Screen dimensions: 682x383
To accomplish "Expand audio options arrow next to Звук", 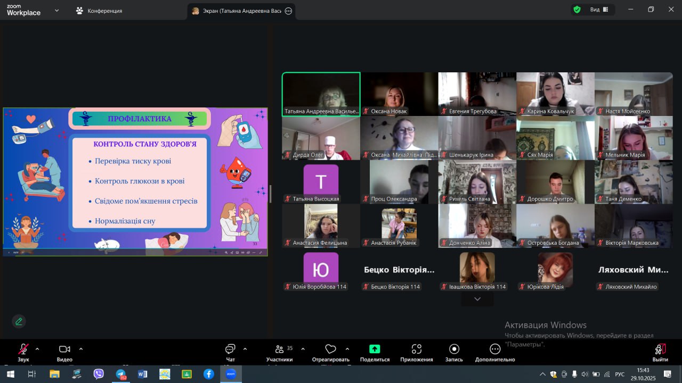I will [37, 349].
